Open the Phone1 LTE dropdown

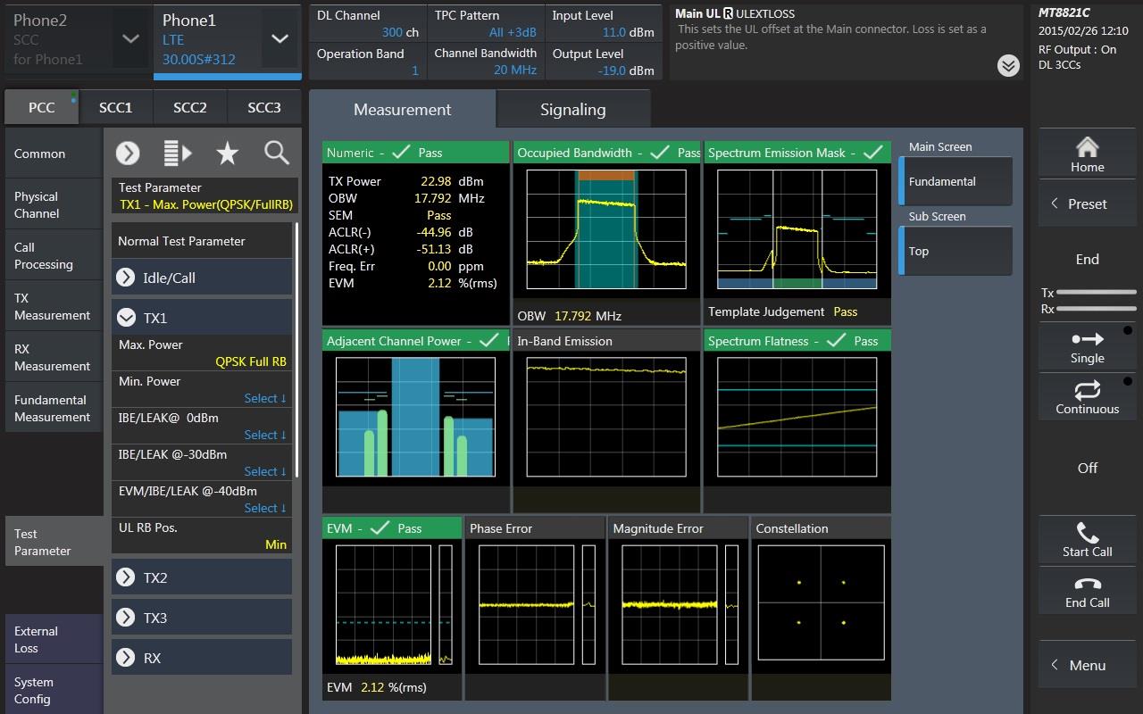point(279,38)
